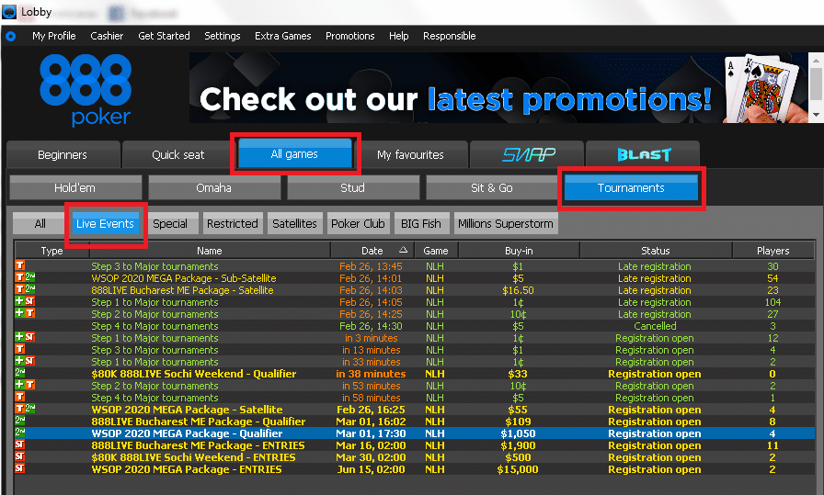Select the Satellites filter
Image resolution: width=824 pixels, height=495 pixels.
[x=295, y=223]
